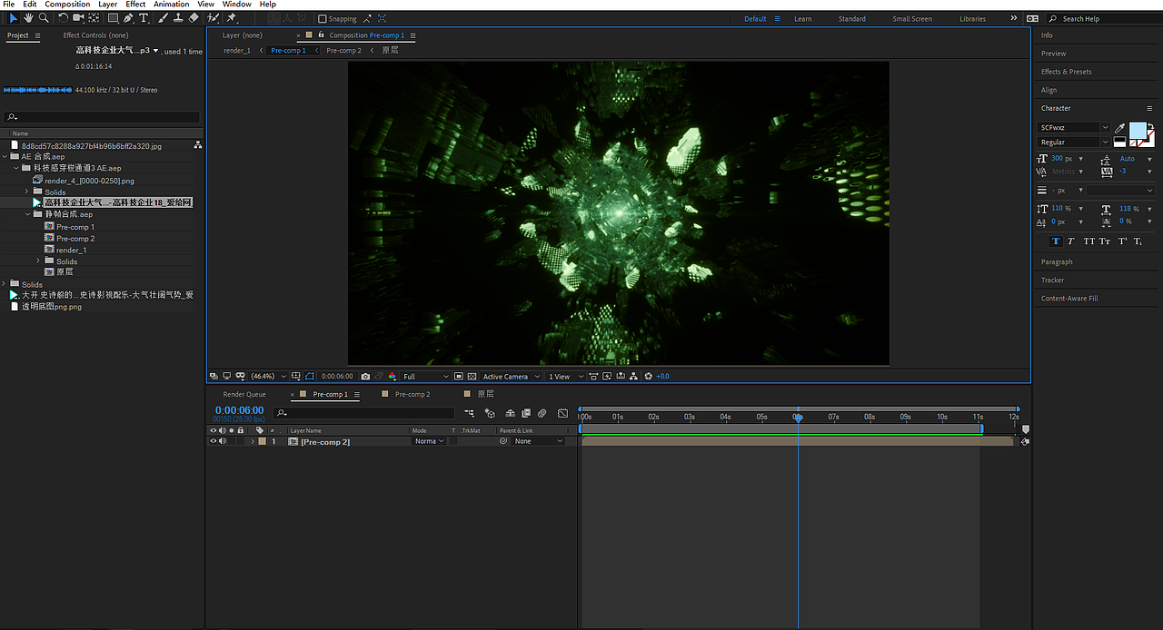Select the Pen tool
The height and width of the screenshot is (630, 1163).
pyautogui.click(x=128, y=18)
